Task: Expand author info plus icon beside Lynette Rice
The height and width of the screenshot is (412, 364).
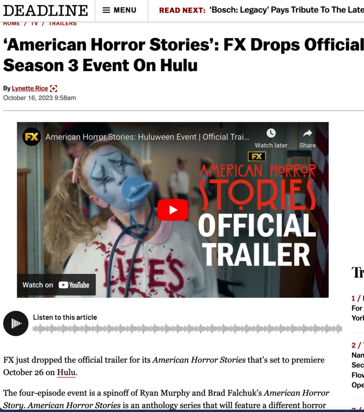Action: point(54,88)
